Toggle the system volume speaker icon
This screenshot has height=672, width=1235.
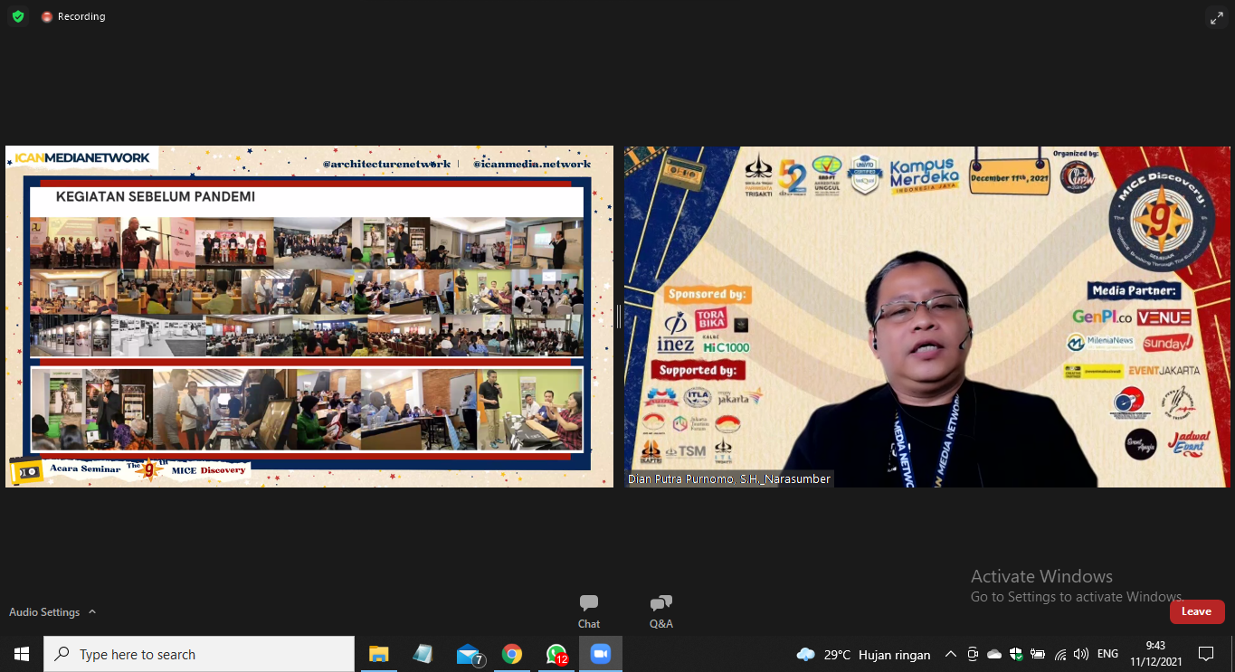coord(1080,654)
